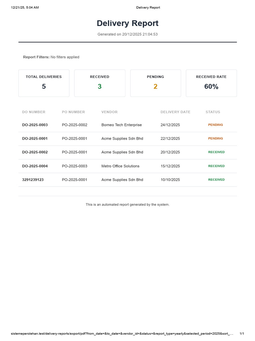
Task: Click PO-2025-0002 in the Borneo Tech row
Action: coord(75,125)
